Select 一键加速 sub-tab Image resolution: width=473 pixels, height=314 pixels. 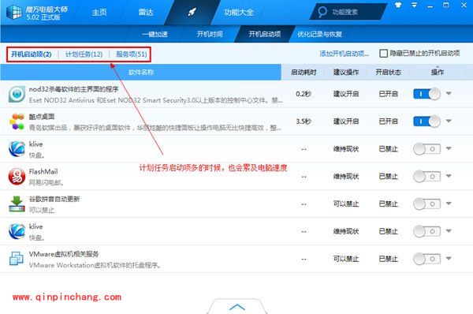(155, 34)
